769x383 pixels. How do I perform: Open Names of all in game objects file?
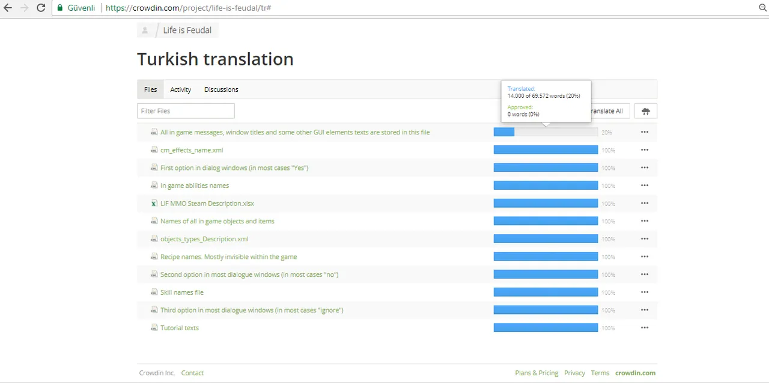(217, 221)
